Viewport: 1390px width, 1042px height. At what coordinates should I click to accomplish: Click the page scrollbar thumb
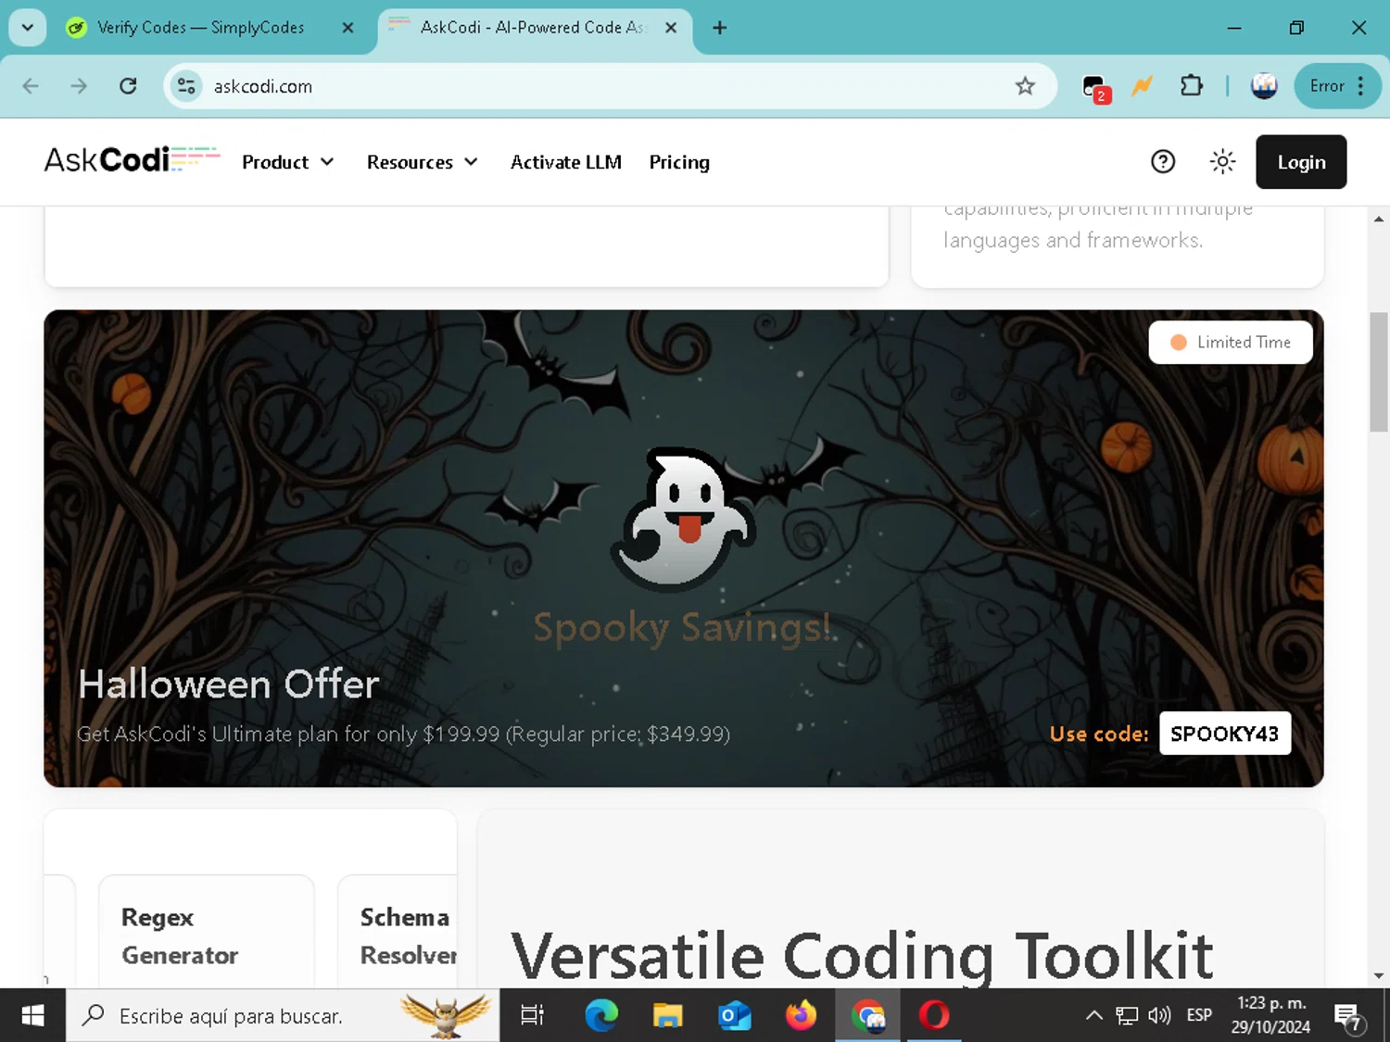tap(1379, 372)
